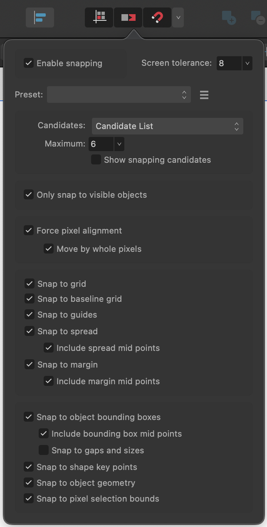This screenshot has width=267, height=527.
Task: Select the snapping magnet toolbar icon
Action: click(157, 17)
